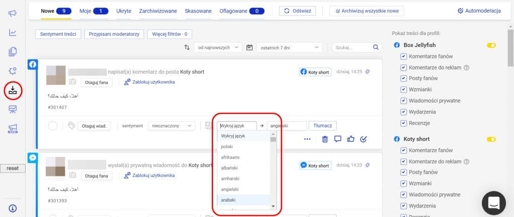
Task: Switch to the Moje tab
Action: coord(94,11)
